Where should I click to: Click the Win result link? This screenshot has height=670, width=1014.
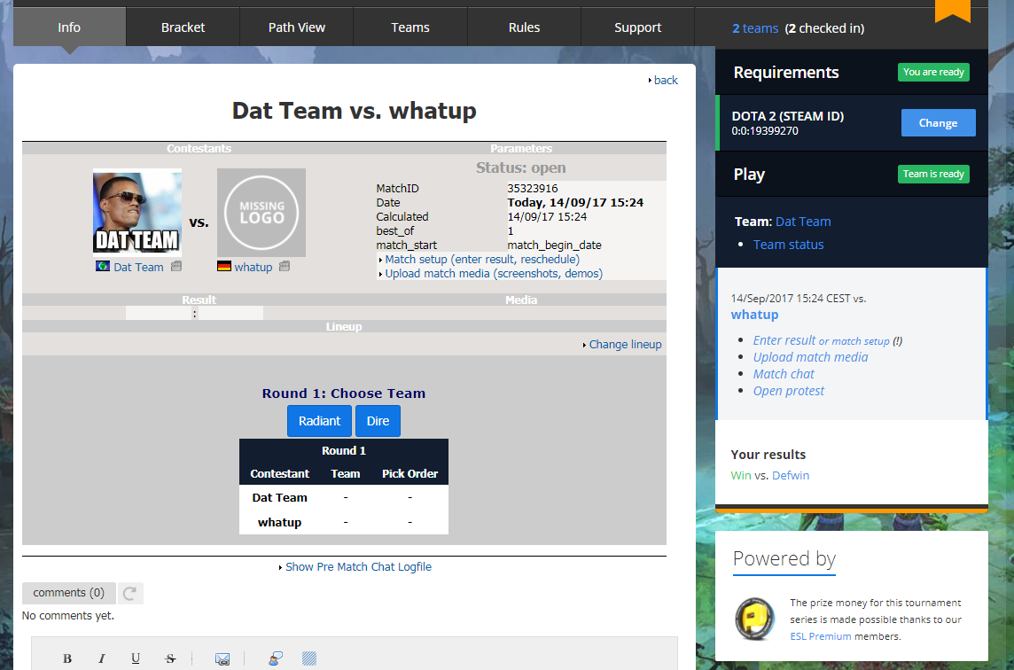click(x=741, y=475)
